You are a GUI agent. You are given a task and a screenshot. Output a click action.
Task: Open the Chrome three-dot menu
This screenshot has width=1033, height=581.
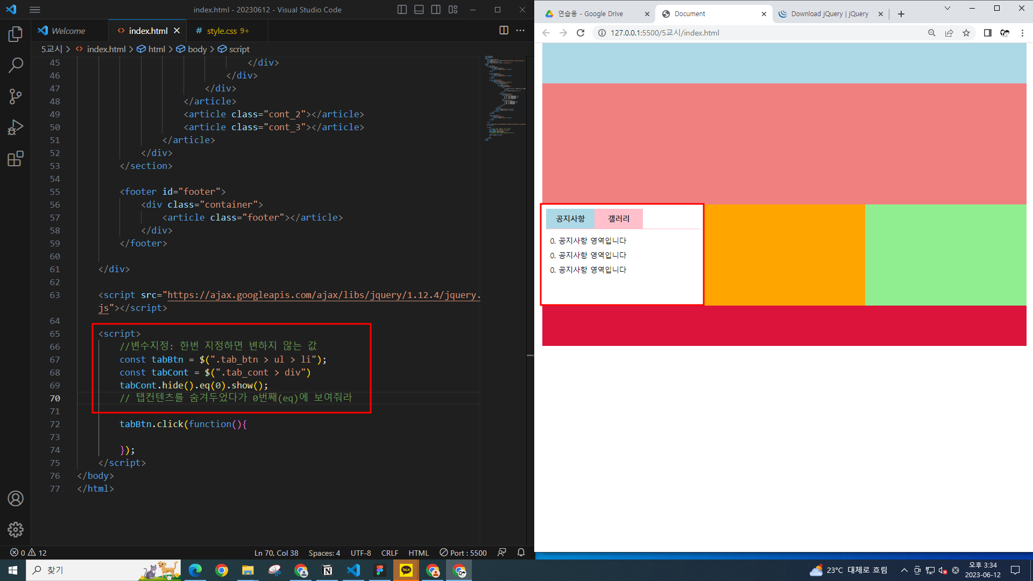coord(1022,33)
